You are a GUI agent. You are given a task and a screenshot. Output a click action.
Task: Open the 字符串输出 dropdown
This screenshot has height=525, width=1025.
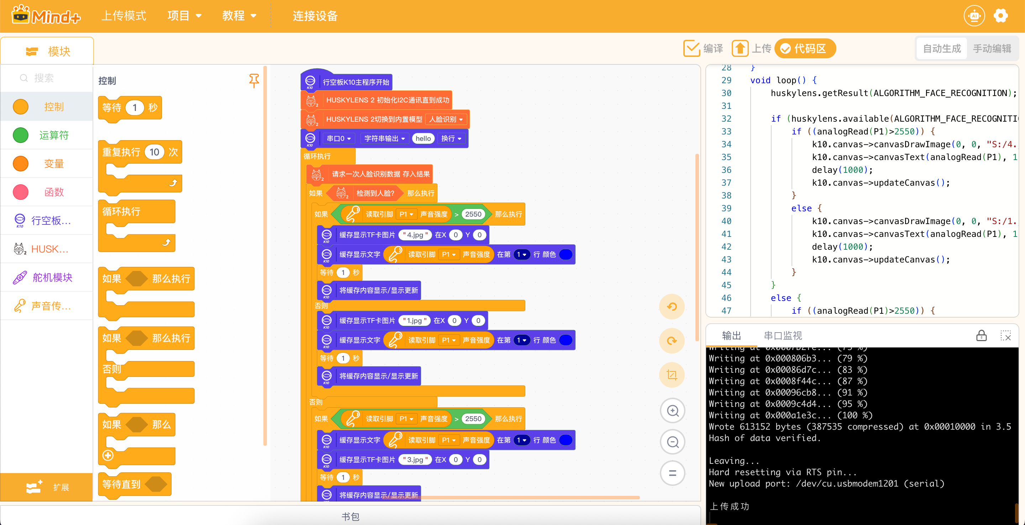coord(384,138)
